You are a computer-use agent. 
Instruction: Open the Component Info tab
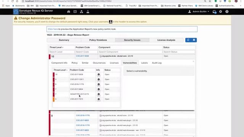coord(59,63)
